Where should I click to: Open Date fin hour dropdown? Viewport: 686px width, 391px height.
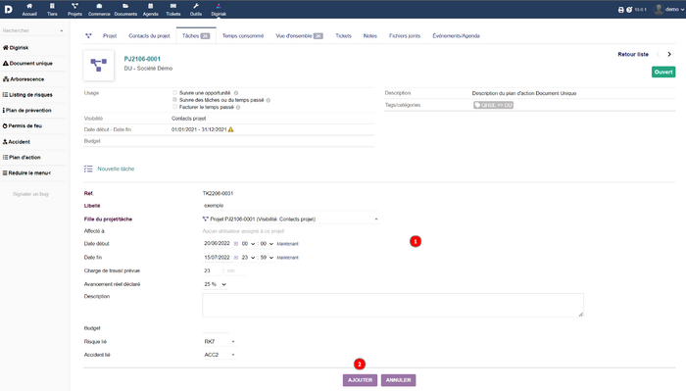click(248, 258)
